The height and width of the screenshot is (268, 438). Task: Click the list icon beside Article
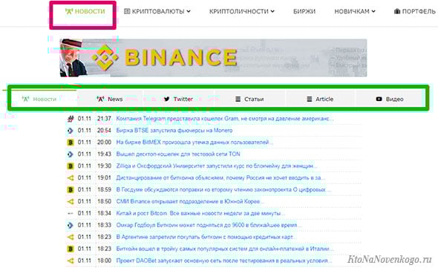310,99
